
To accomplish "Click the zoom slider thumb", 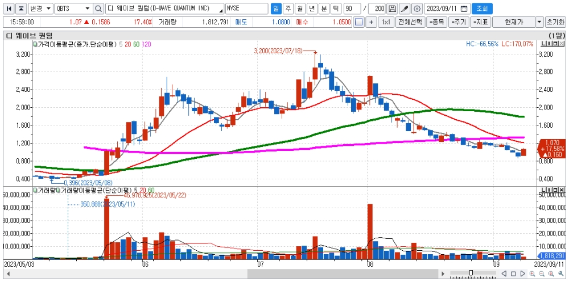I will point(471,273).
